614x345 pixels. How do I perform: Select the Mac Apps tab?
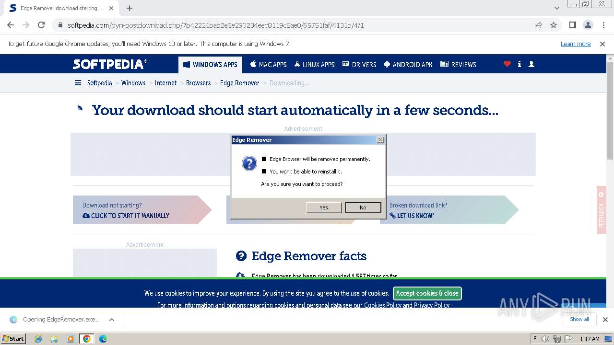click(268, 64)
